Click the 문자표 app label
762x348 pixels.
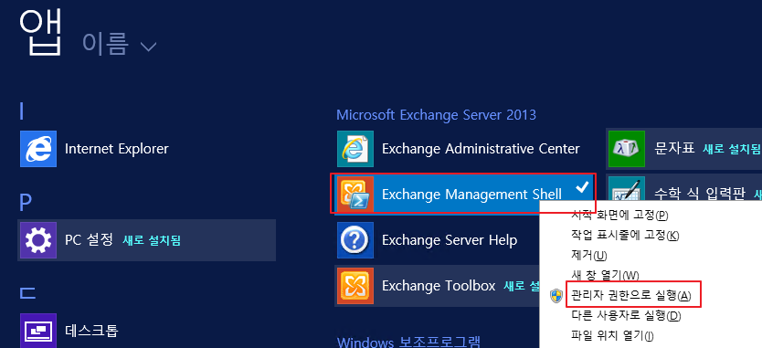coord(674,148)
